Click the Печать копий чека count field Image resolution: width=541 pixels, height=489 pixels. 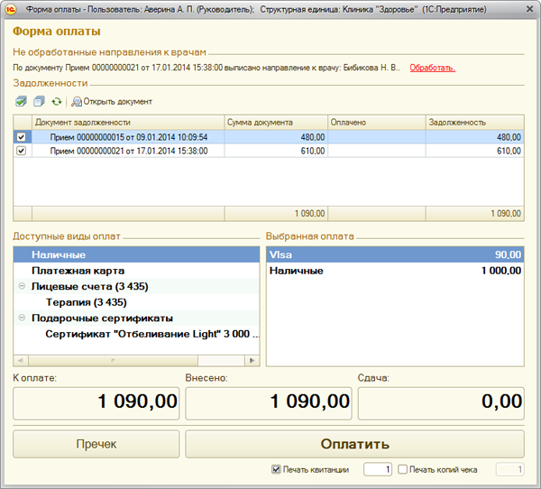[x=510, y=470]
